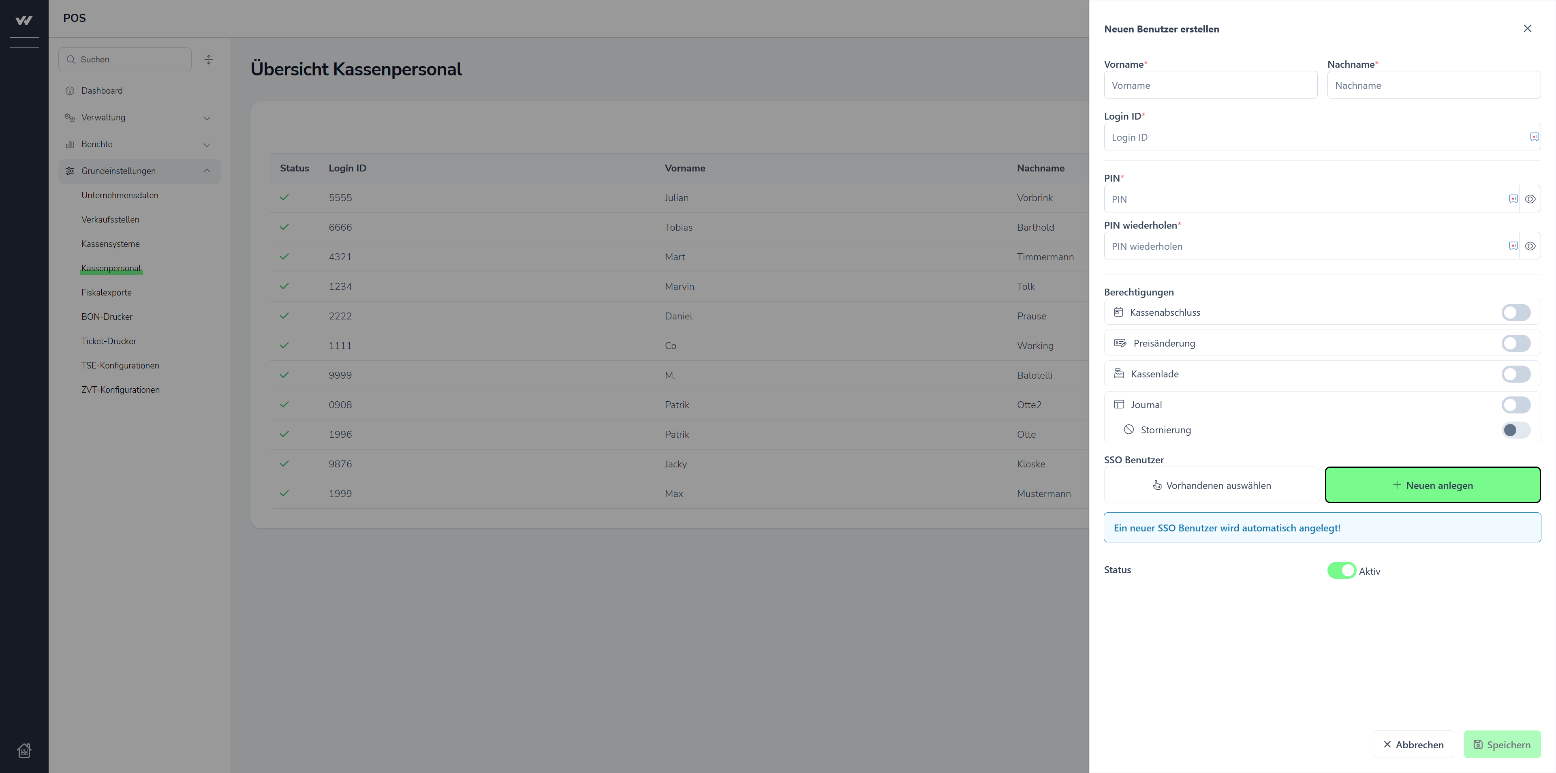Viewport: 1556px width, 773px height.
Task: Disable the Aktiv status toggle
Action: click(1341, 571)
